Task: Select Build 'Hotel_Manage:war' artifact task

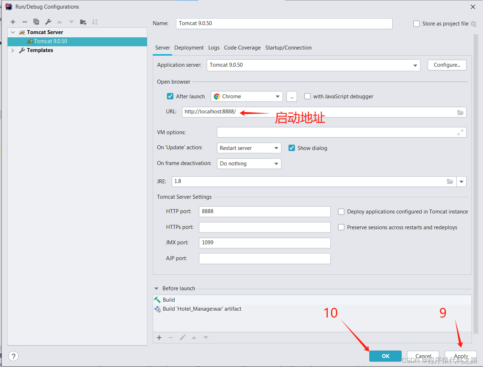Action: (x=312, y=309)
